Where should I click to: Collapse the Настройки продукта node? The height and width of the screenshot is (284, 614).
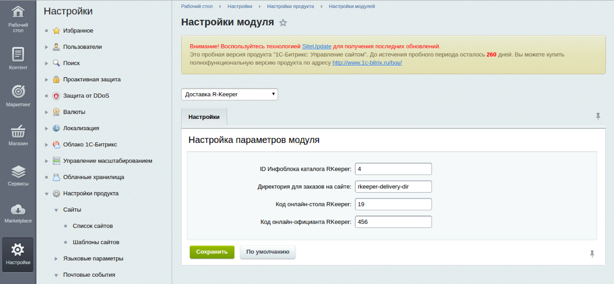pyautogui.click(x=46, y=194)
